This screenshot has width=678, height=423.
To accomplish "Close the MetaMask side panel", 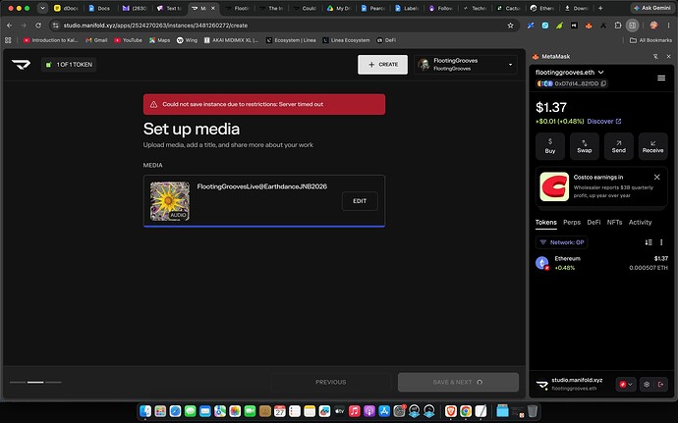I will tap(668, 57).
